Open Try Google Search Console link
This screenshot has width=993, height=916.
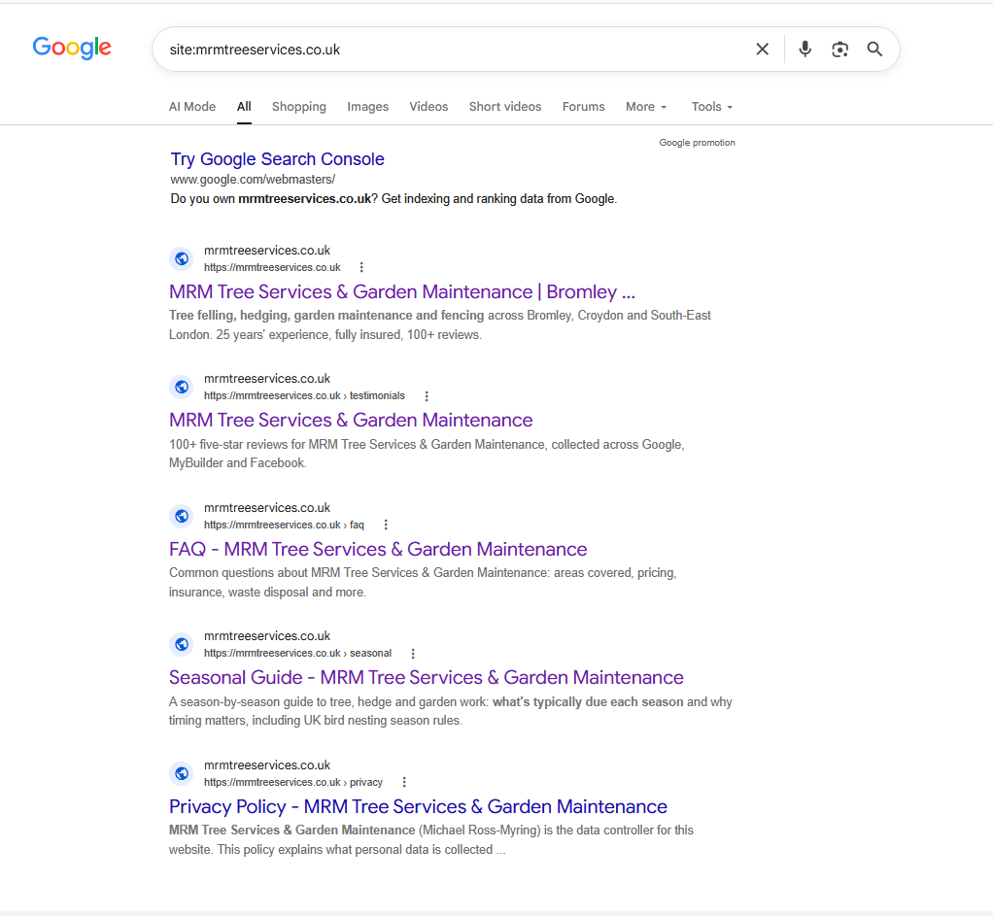click(x=277, y=159)
